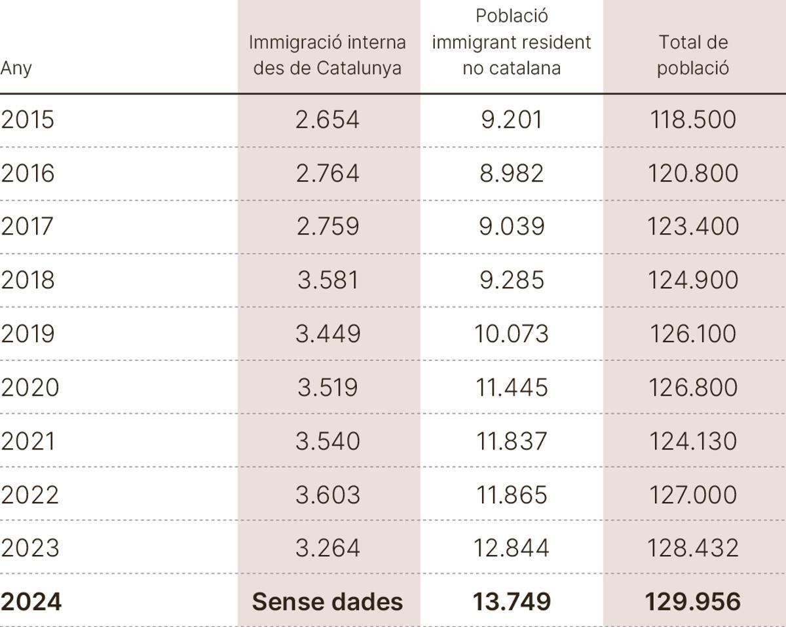
Task: Click the 2015 year row label
Action: click(x=28, y=120)
